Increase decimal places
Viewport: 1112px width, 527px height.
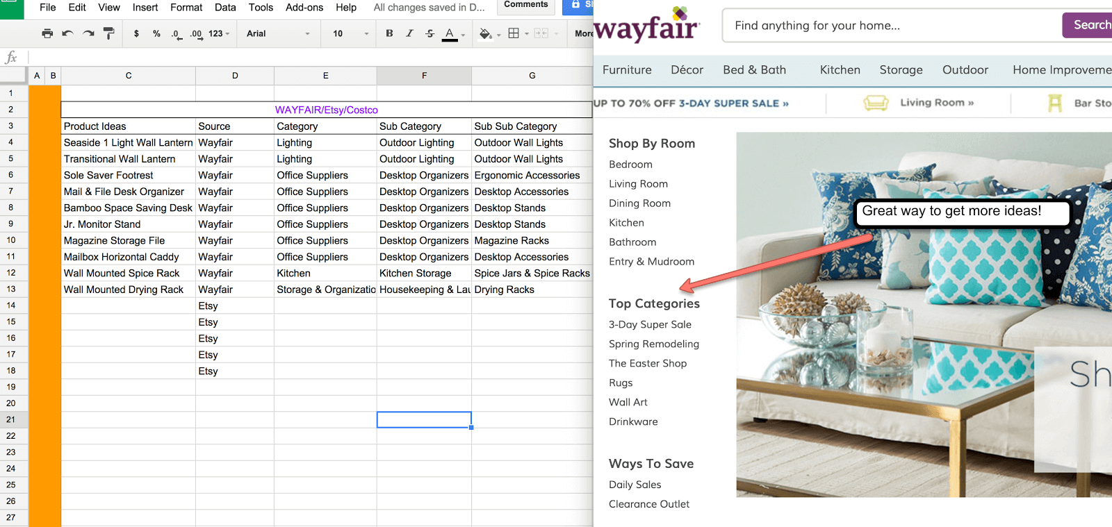(x=196, y=33)
